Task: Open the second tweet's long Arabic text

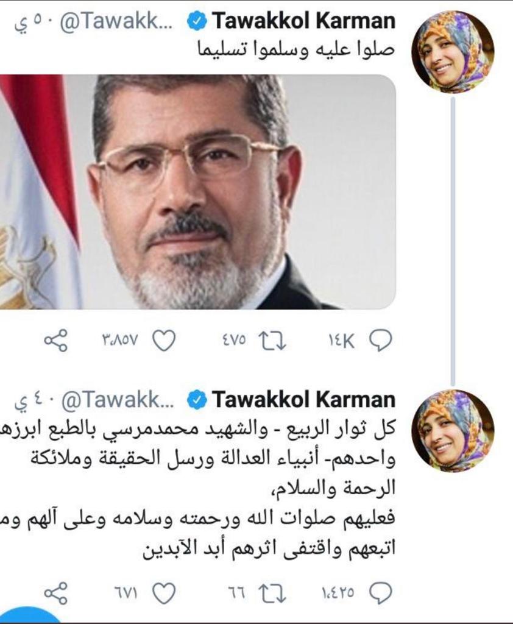Action: [x=198, y=488]
